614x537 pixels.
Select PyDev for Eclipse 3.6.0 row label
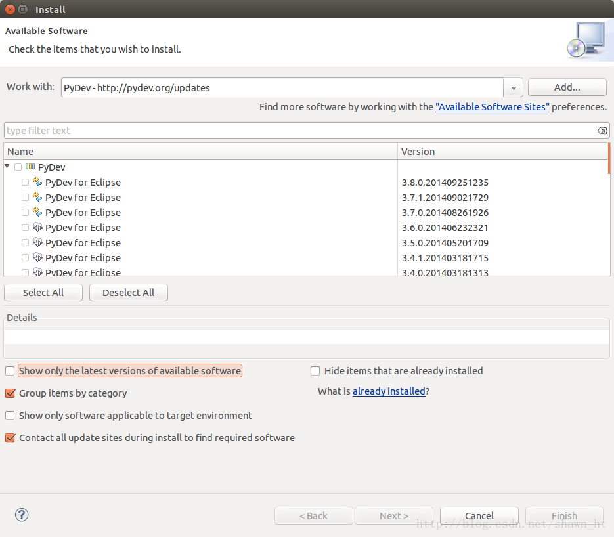point(83,228)
